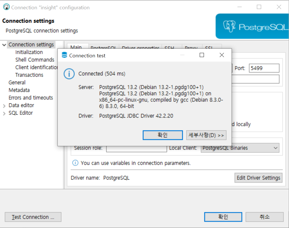Close the Connection configuration window

pyautogui.click(x=279, y=7)
